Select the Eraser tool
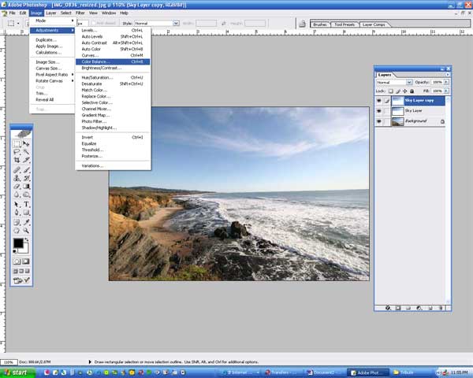 [17, 187]
